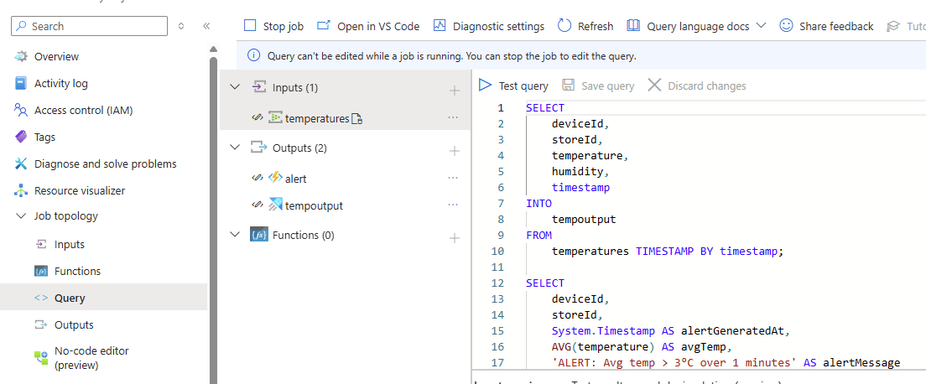
Task: Collapse the Functions (0) section
Action: pos(235,235)
